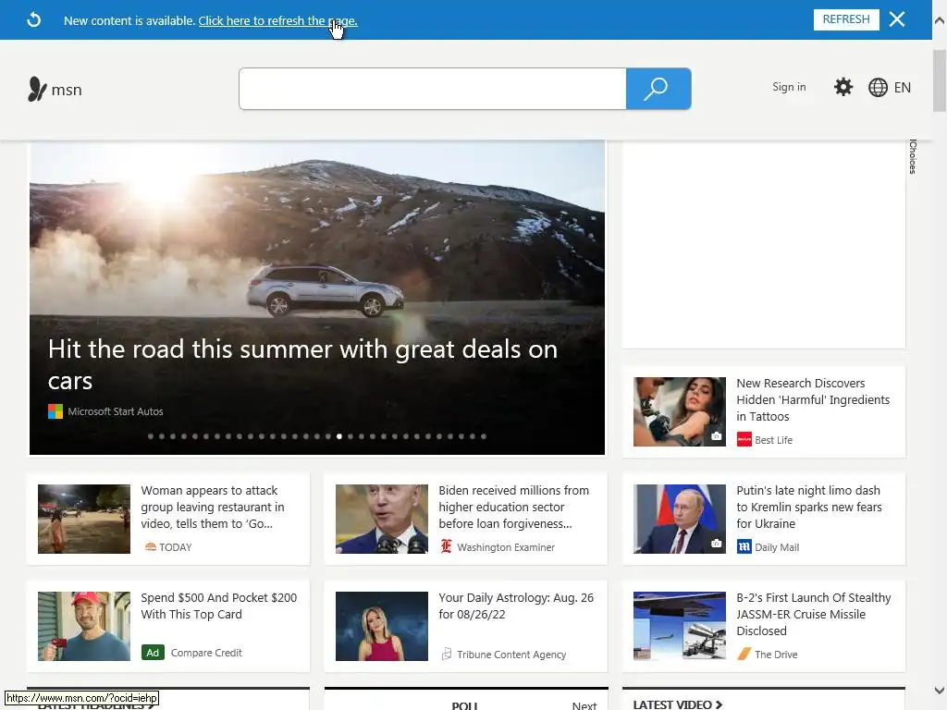Click the Best Life source name
Image resolution: width=947 pixels, height=710 pixels.
pyautogui.click(x=774, y=440)
